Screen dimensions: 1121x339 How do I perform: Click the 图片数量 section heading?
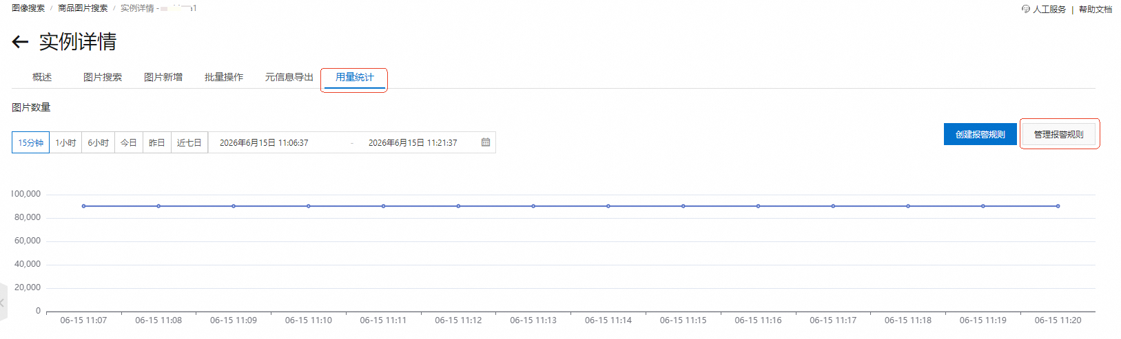pos(31,107)
